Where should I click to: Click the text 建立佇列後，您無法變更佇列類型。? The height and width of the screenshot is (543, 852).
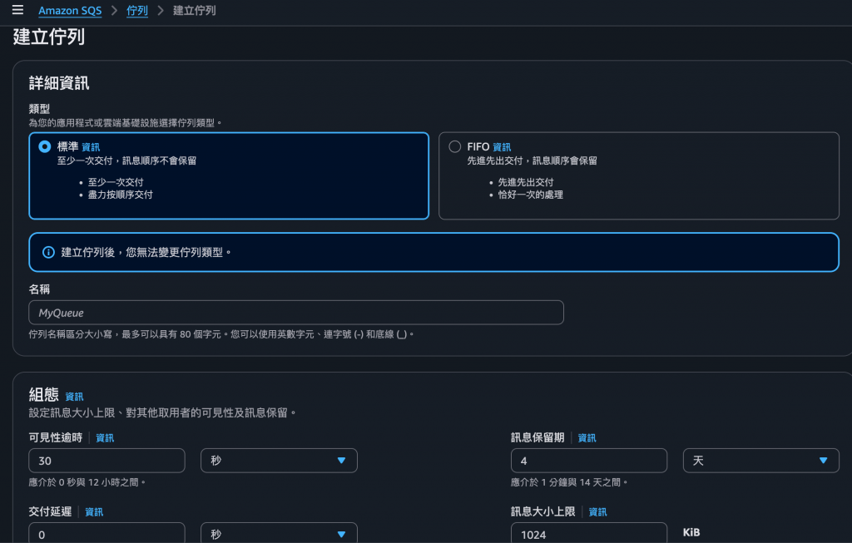[x=146, y=253]
